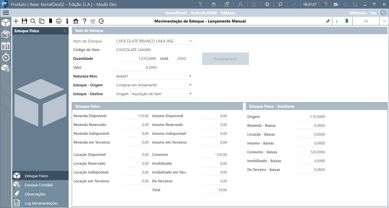389x208 pixels.
Task: Open settings gear in title bar
Action: pyautogui.click(x=267, y=4)
